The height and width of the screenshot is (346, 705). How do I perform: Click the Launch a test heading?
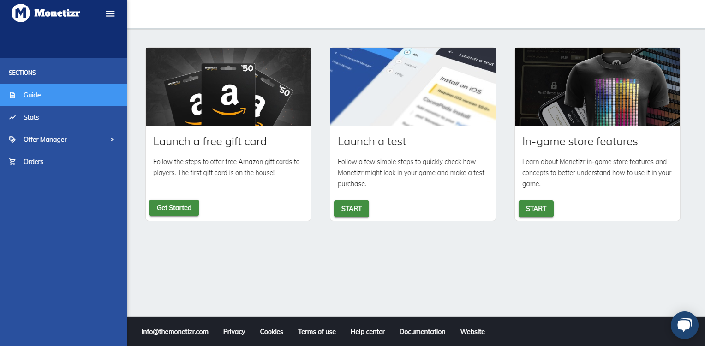(372, 141)
